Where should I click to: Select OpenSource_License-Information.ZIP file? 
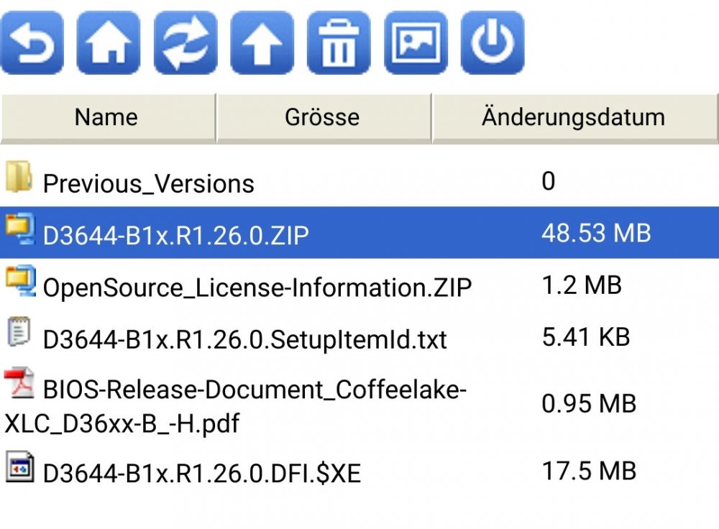pyautogui.click(x=359, y=285)
